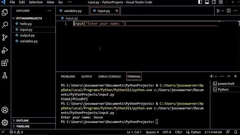This screenshot has width=240, height=135.
Task: Open the Explorer view in activity bar
Action: [x=5, y=12]
